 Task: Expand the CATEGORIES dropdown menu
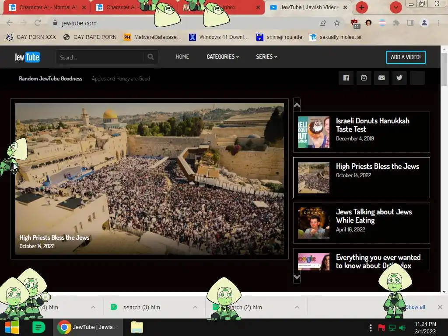pyautogui.click(x=223, y=56)
